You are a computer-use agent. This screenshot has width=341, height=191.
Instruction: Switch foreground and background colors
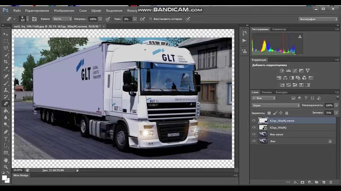point(8,172)
